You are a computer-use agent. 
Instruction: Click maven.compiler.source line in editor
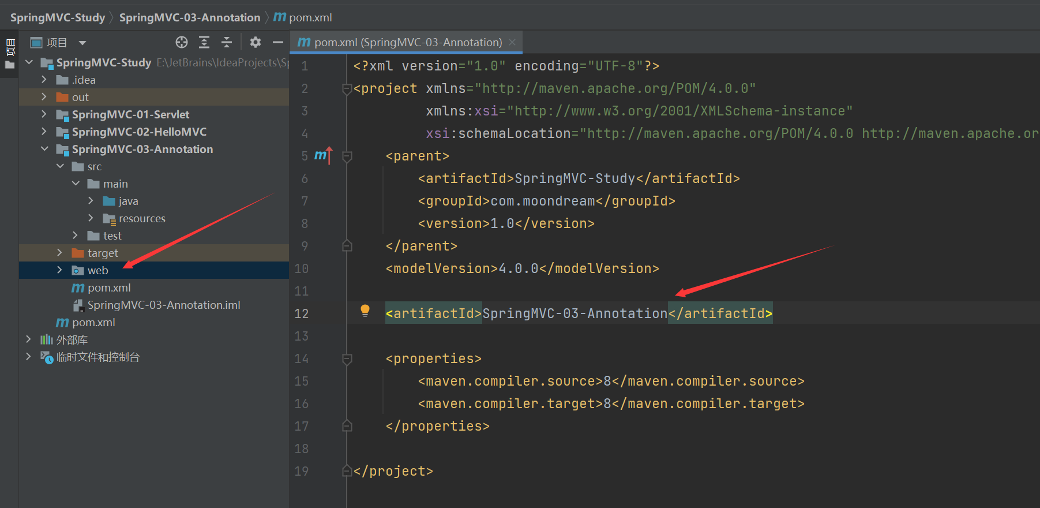[x=611, y=381]
